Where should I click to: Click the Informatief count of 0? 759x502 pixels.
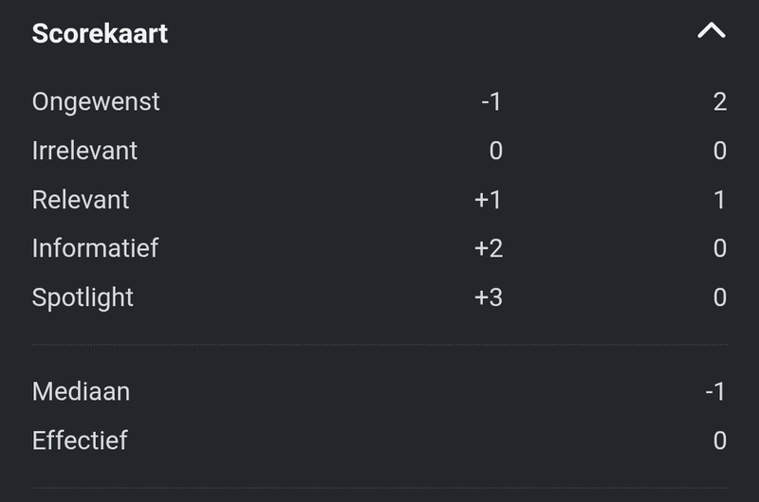point(719,248)
